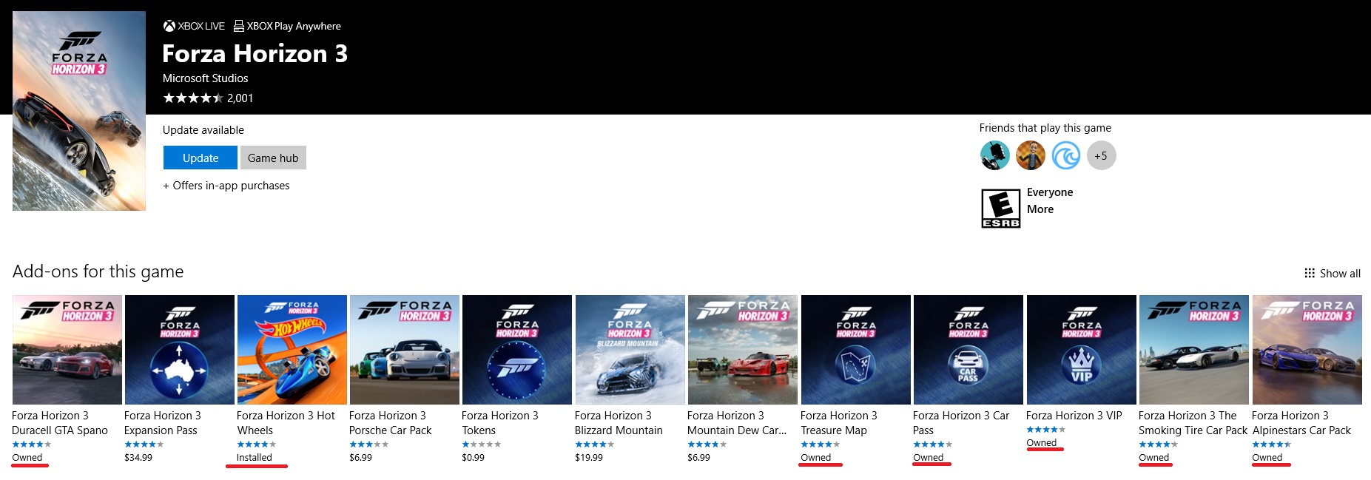Click Show all add-ons
Image resolution: width=1371 pixels, height=480 pixels.
(x=1340, y=273)
